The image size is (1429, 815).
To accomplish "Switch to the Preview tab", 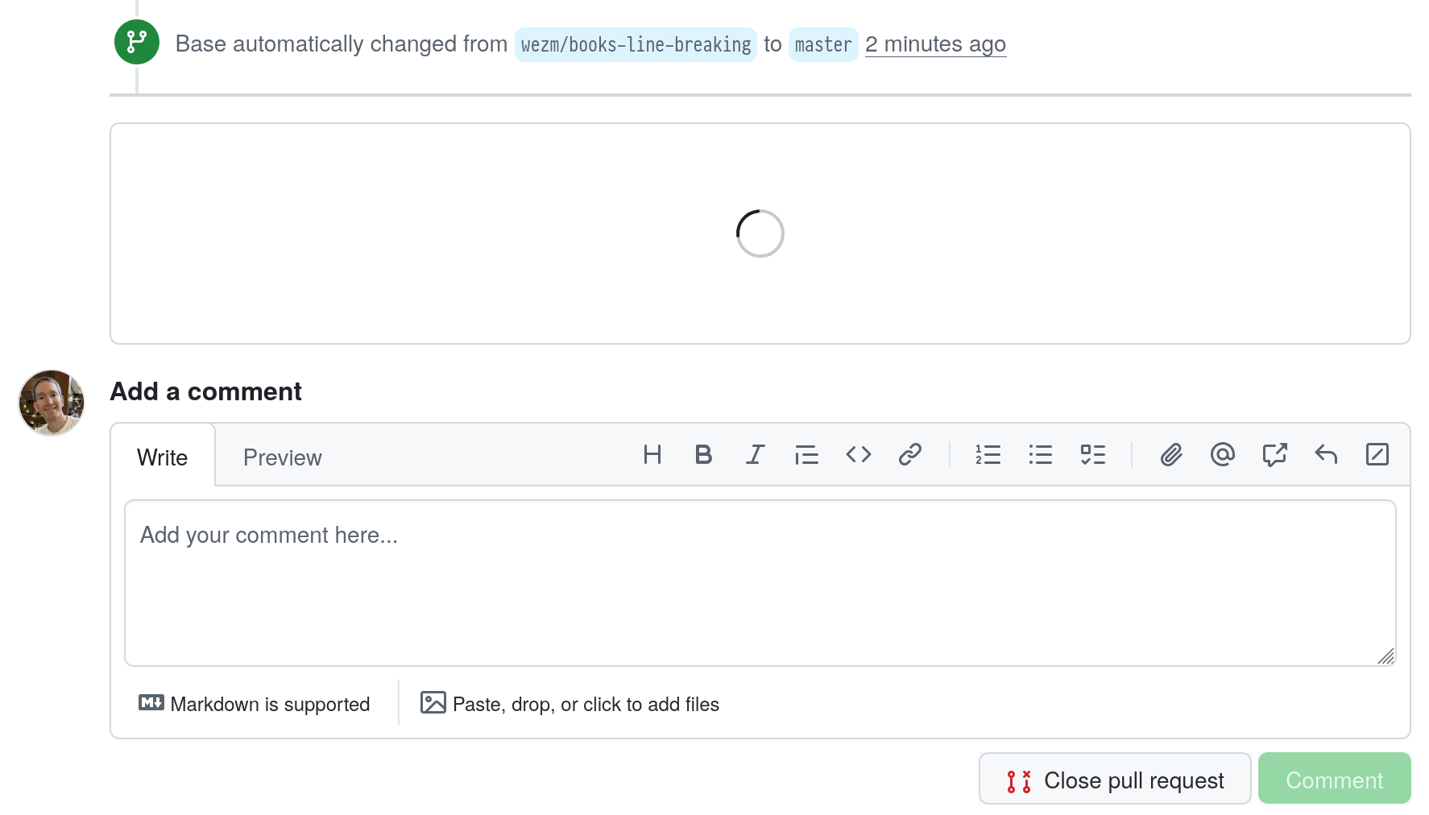I will 282,457.
